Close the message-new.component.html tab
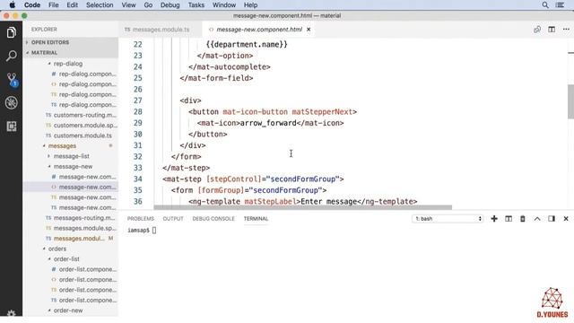 (309, 30)
